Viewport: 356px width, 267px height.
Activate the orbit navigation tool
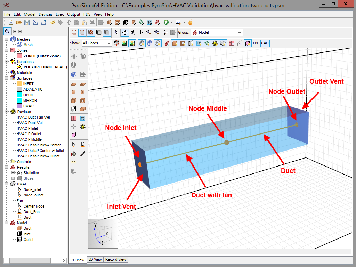coord(125,32)
